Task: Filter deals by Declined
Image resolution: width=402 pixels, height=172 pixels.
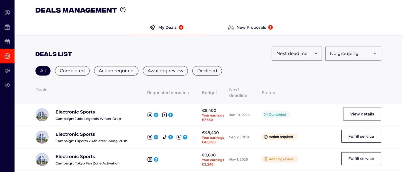Action: [207, 71]
